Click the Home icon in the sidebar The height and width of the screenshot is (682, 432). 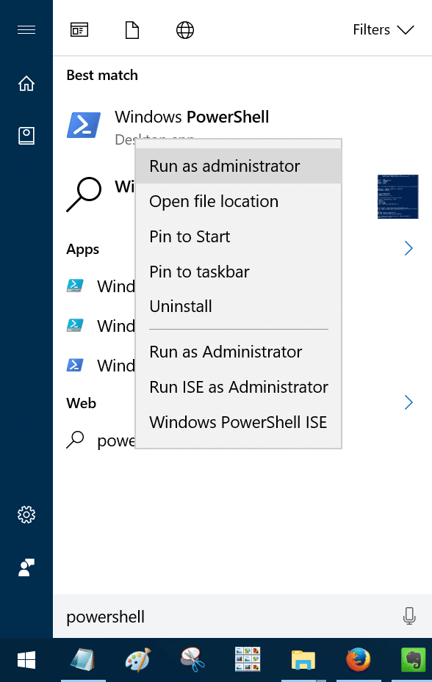click(26, 84)
